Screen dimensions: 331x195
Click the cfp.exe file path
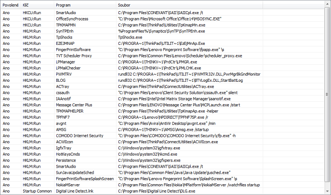pos(177,136)
